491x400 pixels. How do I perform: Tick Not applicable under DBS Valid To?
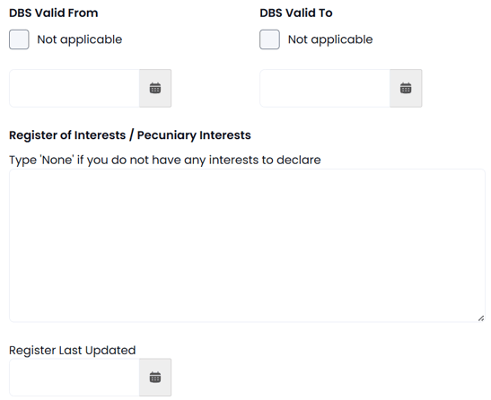click(269, 39)
